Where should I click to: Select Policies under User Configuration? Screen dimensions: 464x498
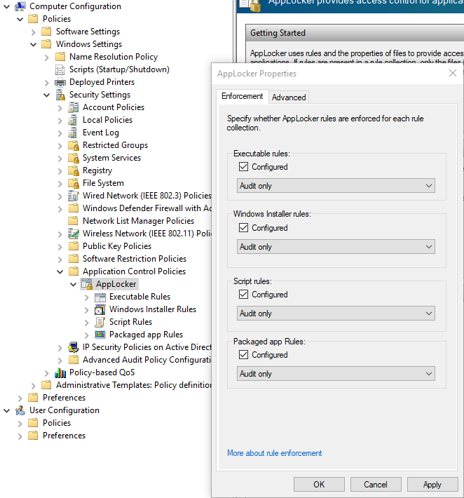pos(57,423)
